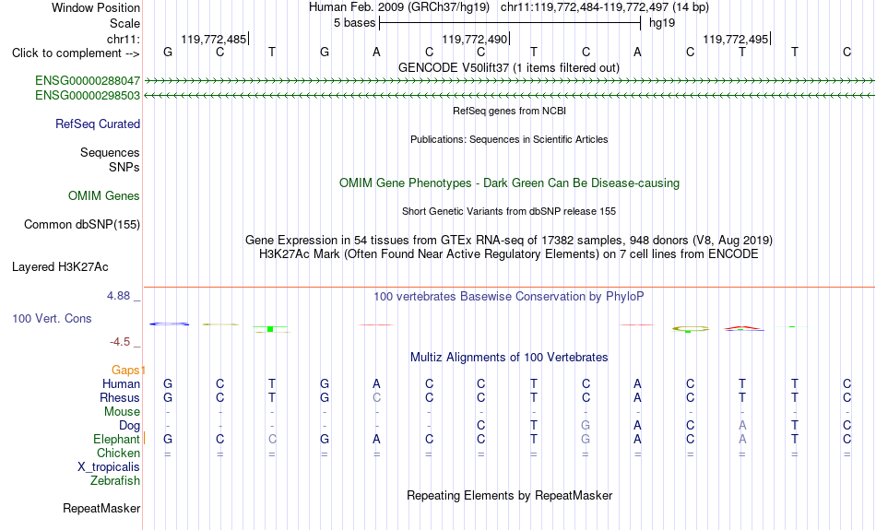Image resolution: width=876 pixels, height=530 pixels.
Task: Click the grayed C base in Elephant row
Action: click(x=272, y=440)
